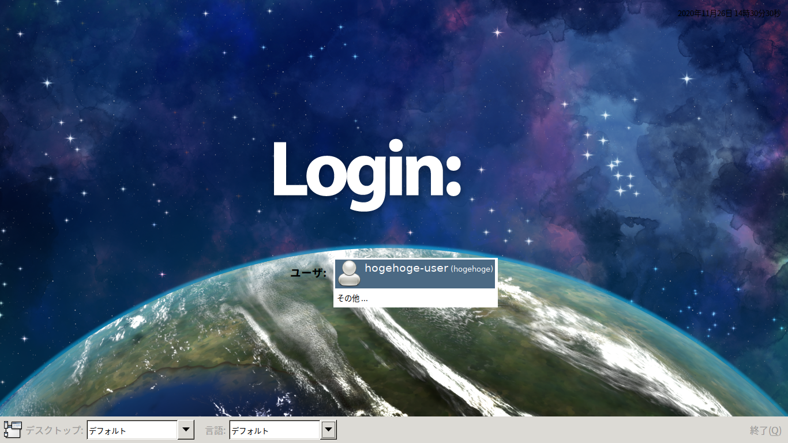Click the ユーザ: label

coord(309,273)
